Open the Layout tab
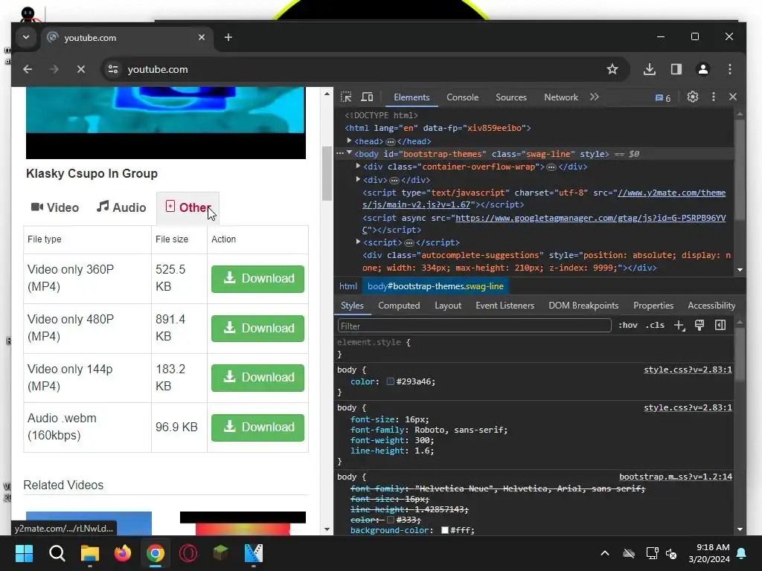Screen dimensions: 762x571 448,306
